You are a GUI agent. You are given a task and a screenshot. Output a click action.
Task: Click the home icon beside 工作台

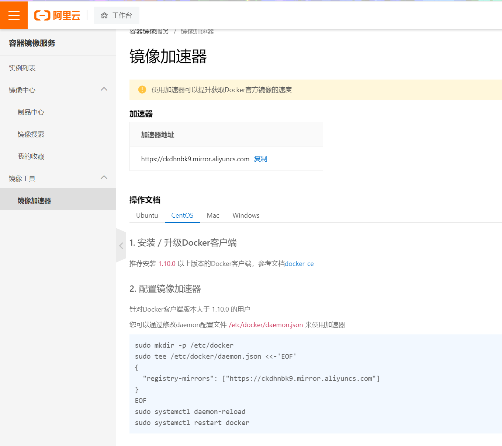[x=104, y=15]
